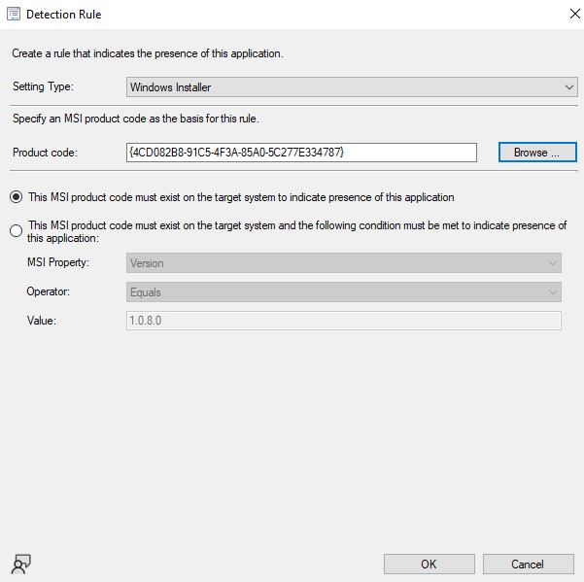Select 'MSI product code must exist' only option
Viewport: 584px width, 582px height.
[16, 197]
